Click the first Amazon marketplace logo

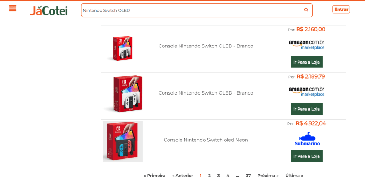(x=307, y=45)
